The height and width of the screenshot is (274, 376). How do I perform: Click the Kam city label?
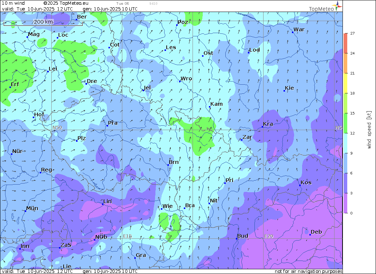pyautogui.click(x=217, y=104)
